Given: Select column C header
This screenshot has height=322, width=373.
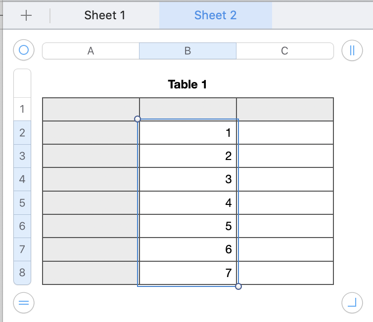Looking at the screenshot, I should (284, 51).
